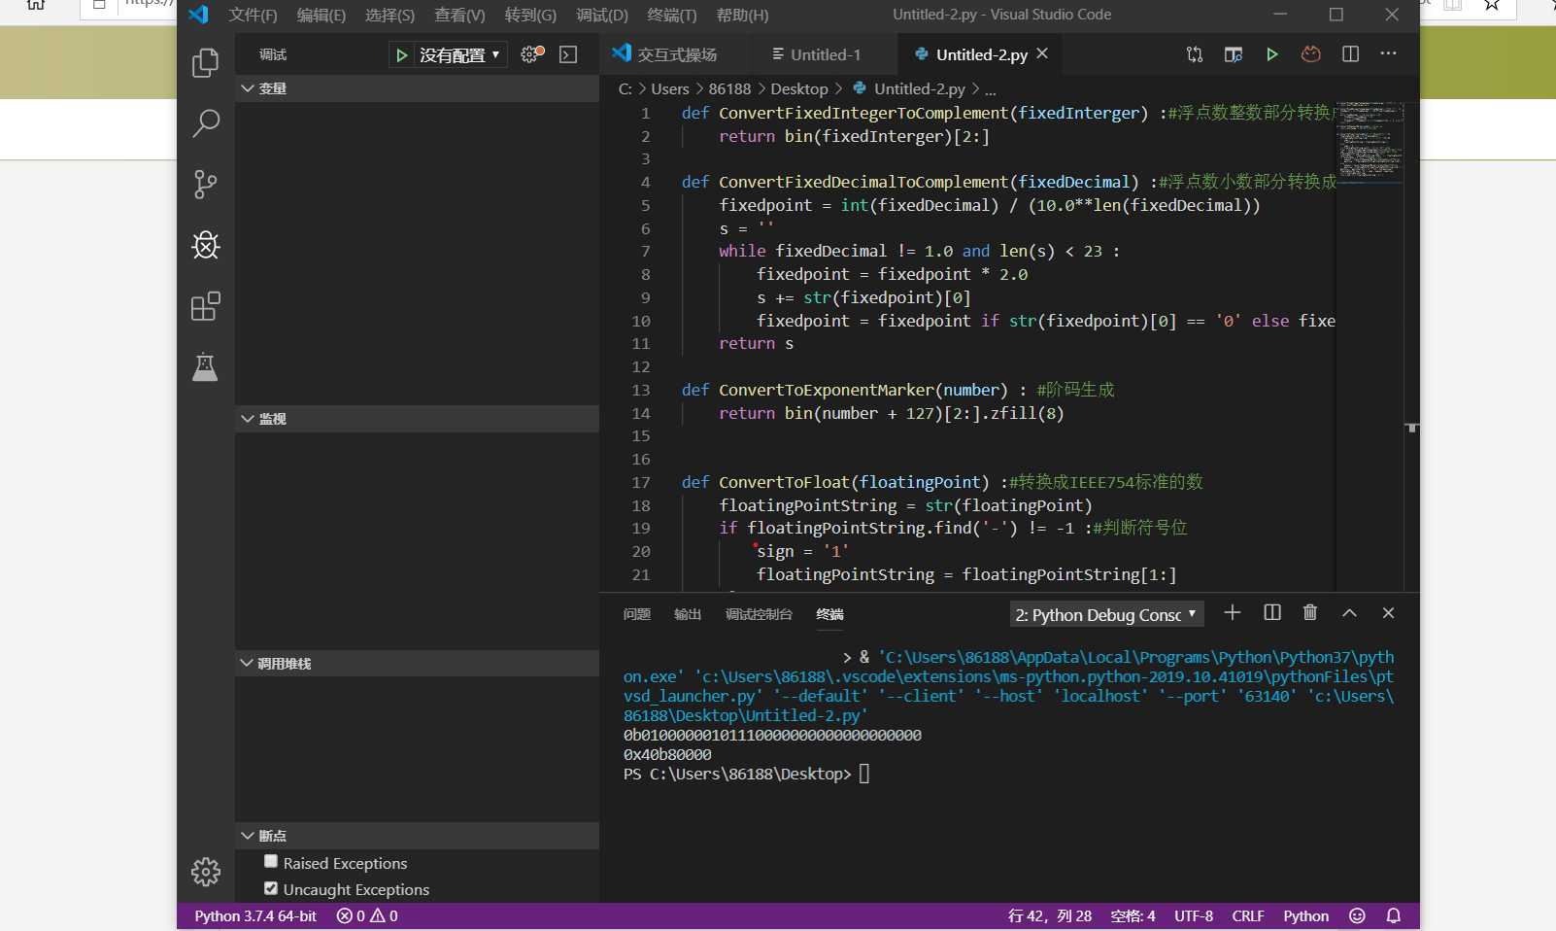
Task: Switch to the 问题 problems panel tab
Action: pos(637,614)
